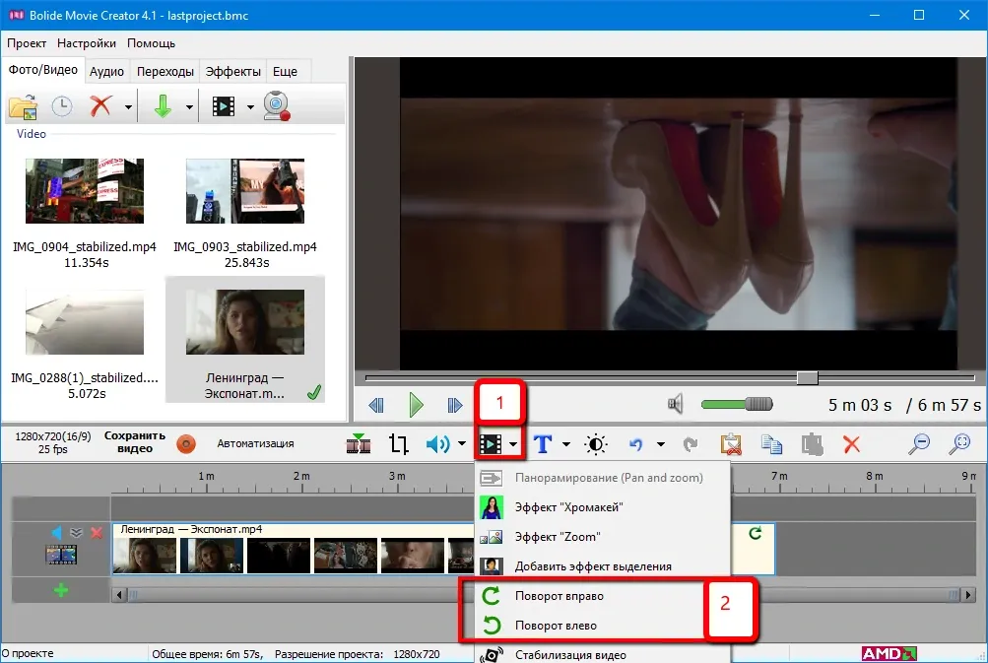Open dropdown arrow beside red X icon

click(128, 107)
